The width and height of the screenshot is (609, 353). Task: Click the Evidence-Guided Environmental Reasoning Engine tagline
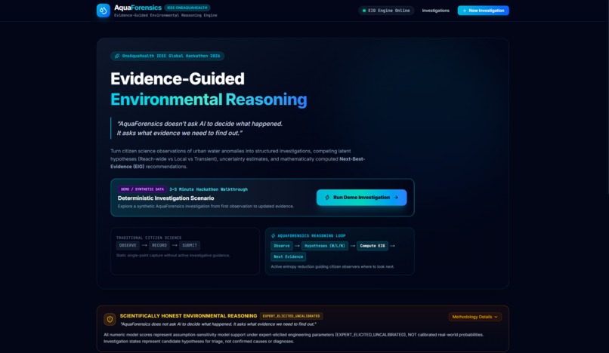point(165,16)
